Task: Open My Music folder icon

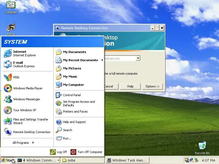Action: (x=59, y=77)
